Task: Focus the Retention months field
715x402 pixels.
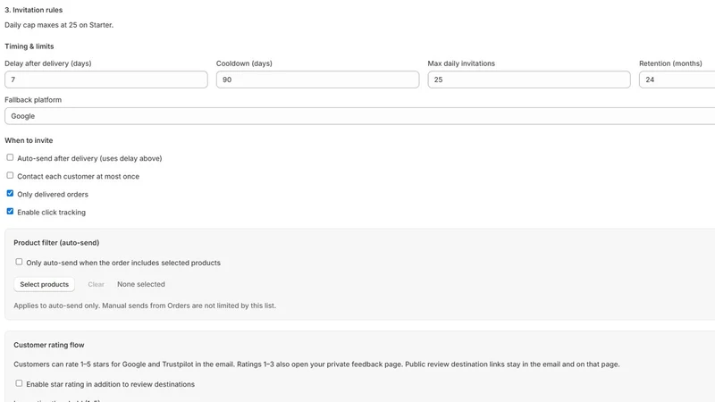Action: coord(677,80)
